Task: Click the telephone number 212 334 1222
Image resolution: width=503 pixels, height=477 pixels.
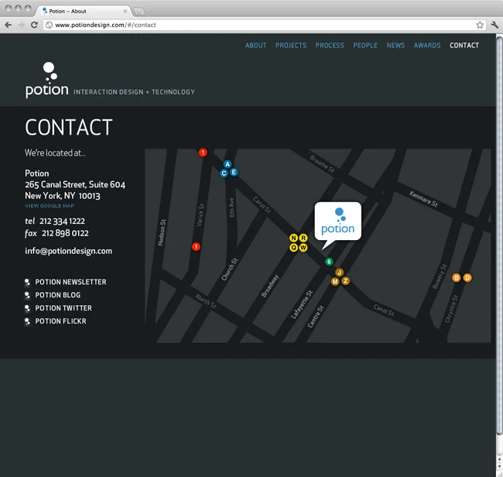Action: click(62, 221)
